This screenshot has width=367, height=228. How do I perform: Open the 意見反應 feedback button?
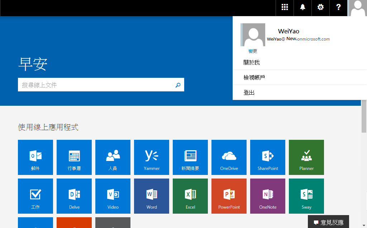tap(328, 222)
